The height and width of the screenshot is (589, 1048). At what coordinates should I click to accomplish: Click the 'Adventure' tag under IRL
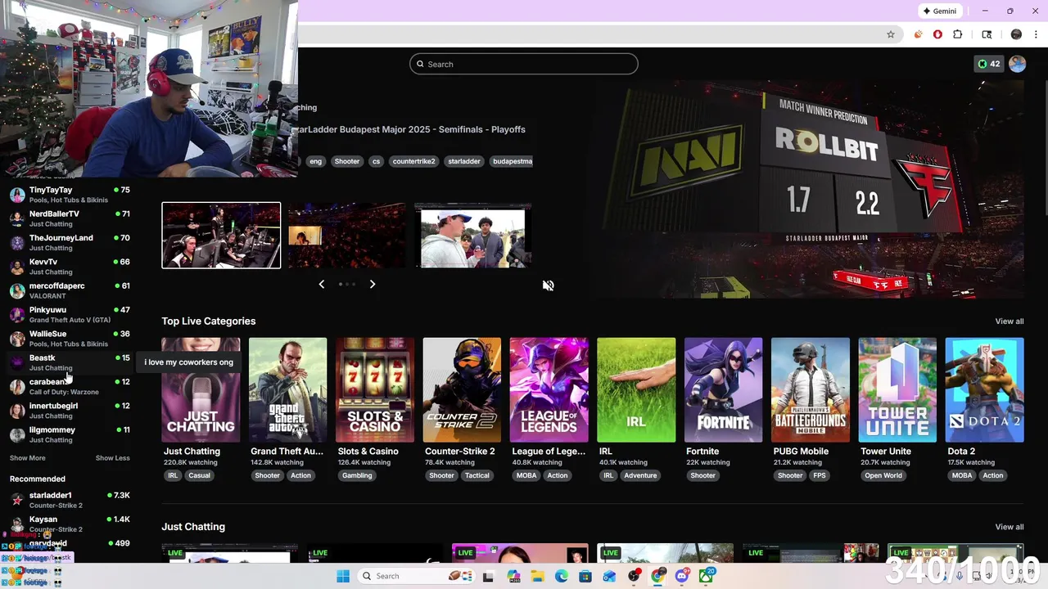[640, 475]
